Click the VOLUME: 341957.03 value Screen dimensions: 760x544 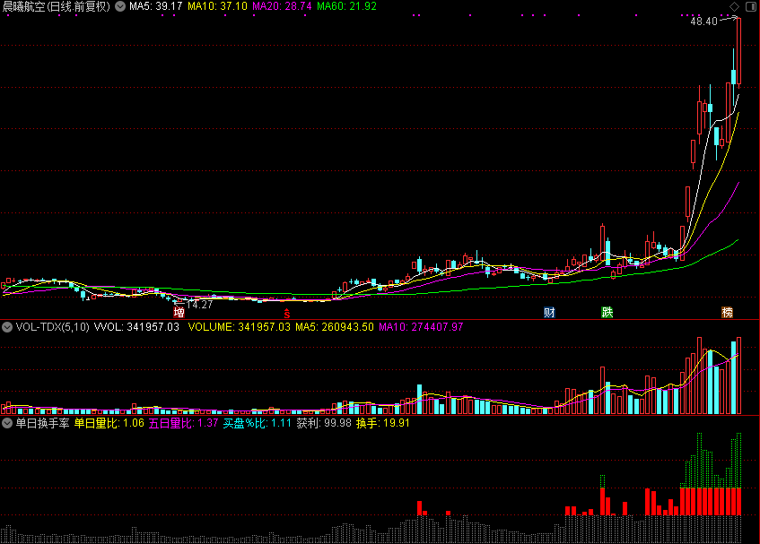(239, 327)
